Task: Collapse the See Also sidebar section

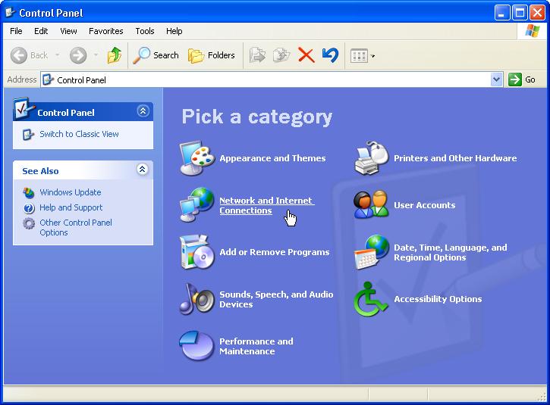Action: click(x=143, y=170)
